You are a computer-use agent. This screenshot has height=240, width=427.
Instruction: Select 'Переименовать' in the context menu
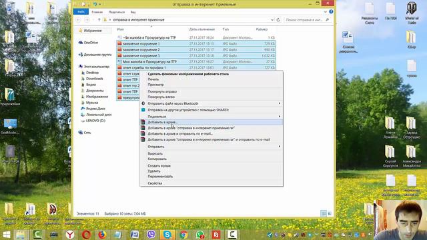(x=211, y=176)
